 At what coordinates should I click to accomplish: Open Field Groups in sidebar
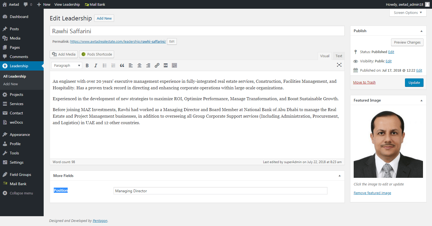(22, 175)
